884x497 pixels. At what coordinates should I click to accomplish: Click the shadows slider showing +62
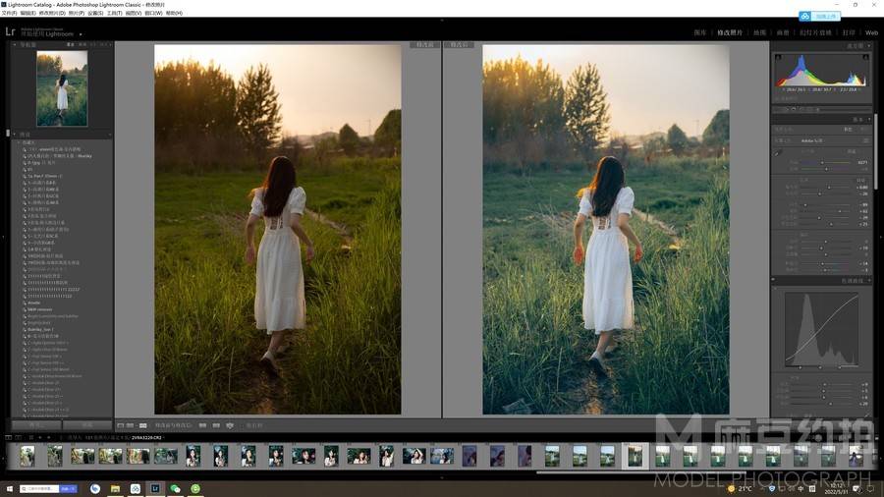click(x=826, y=211)
